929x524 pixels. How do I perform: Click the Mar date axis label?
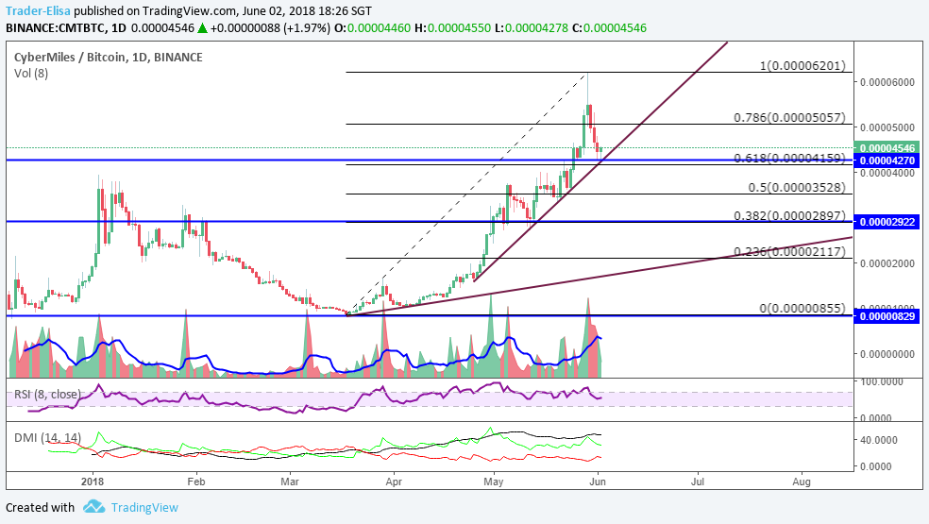coord(290,482)
